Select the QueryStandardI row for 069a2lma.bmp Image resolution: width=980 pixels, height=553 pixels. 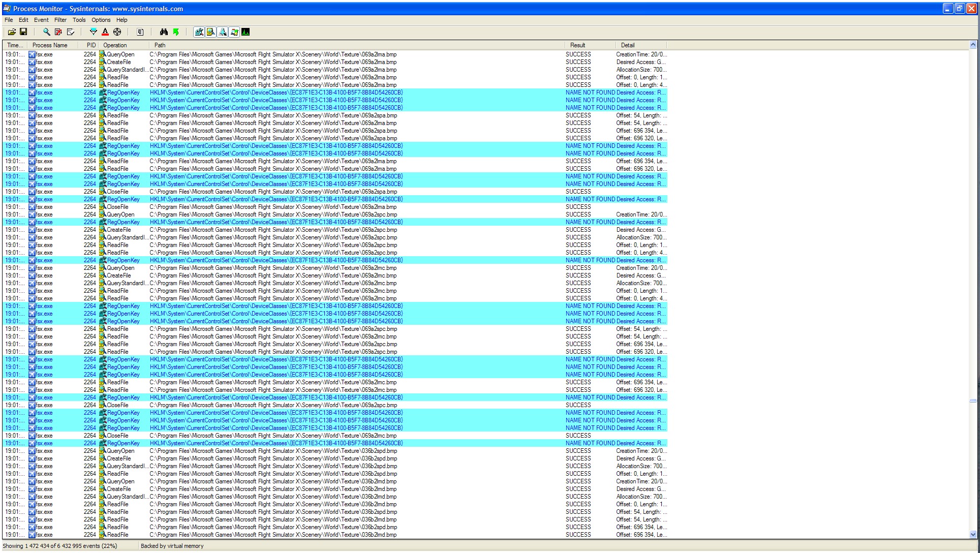tap(335, 70)
